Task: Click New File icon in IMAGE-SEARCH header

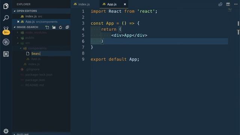Action: coord(47,27)
